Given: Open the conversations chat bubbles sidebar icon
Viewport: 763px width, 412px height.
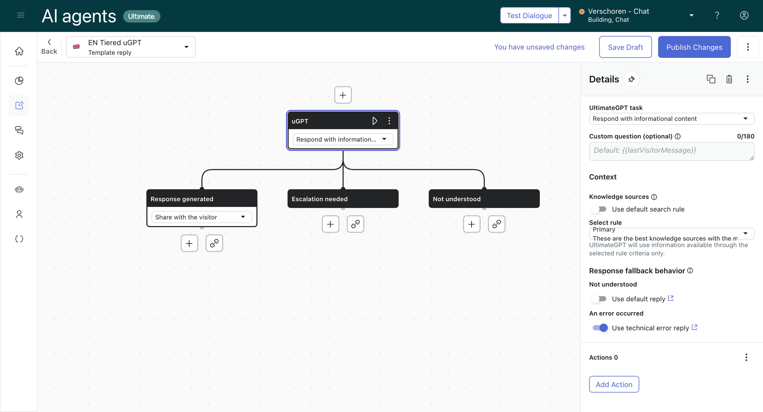Looking at the screenshot, I should pos(19,130).
